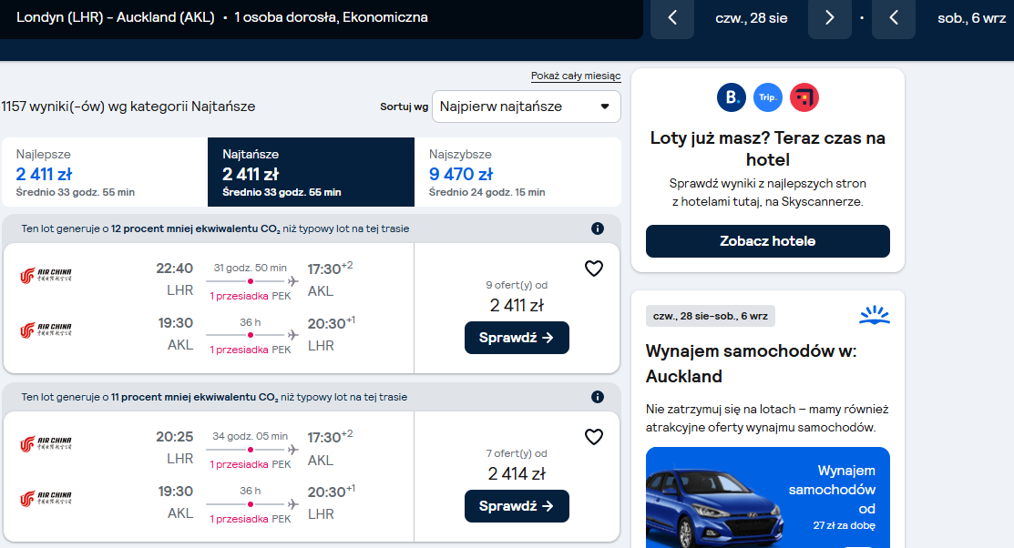Favorite the 2 414 zł flight with heart icon
This screenshot has height=548, width=1014.
tap(594, 437)
